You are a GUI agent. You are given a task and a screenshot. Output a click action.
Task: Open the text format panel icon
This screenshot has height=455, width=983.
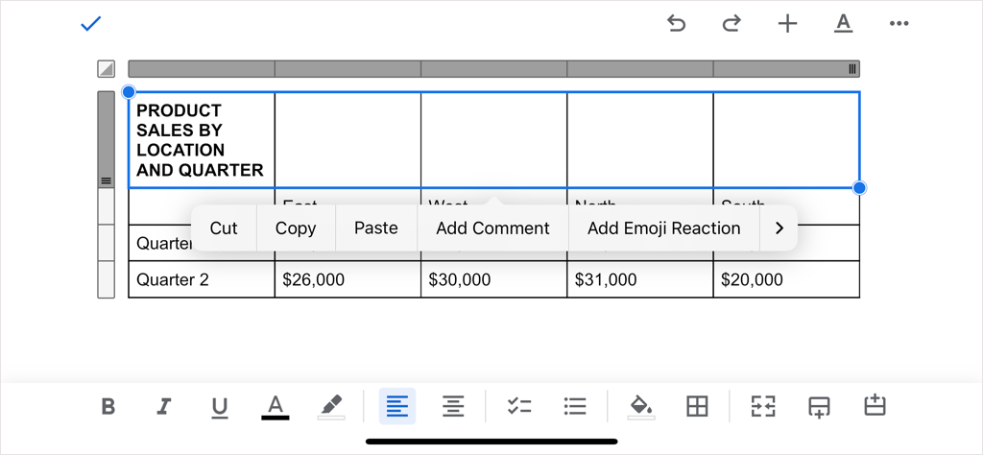pyautogui.click(x=843, y=24)
